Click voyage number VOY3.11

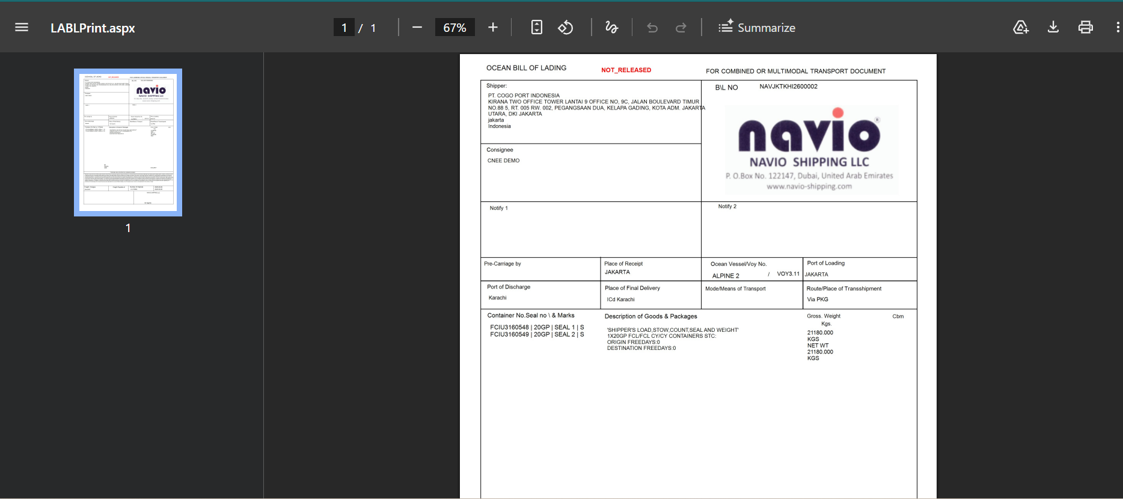coord(788,274)
